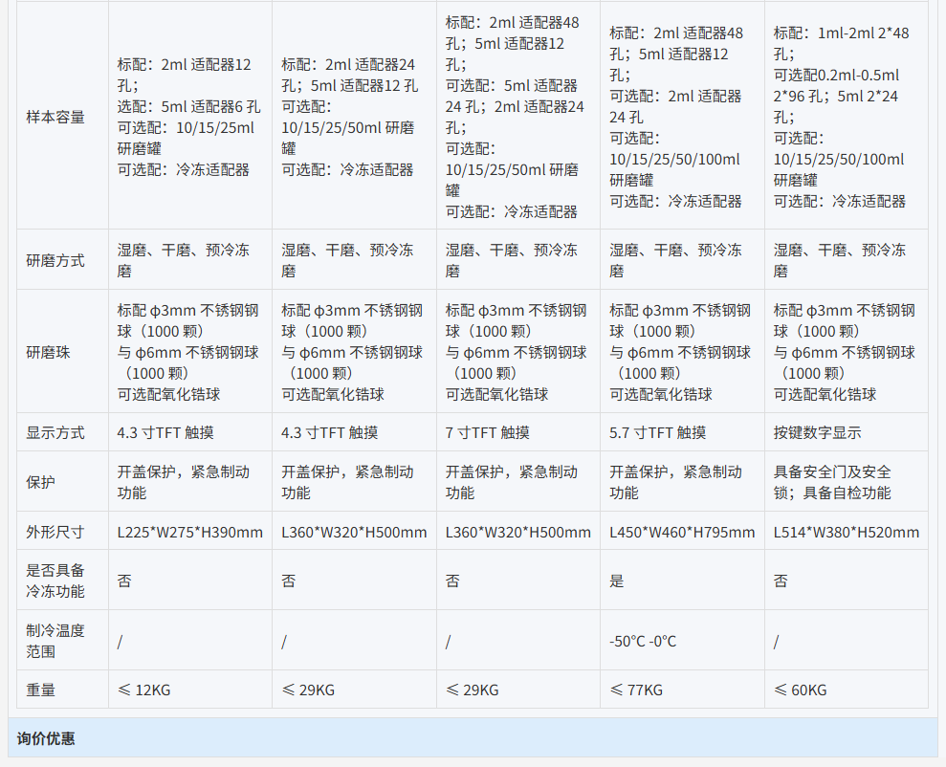The image size is (946, 767).
Task: Select the 重量 row header cell
Action: click(41, 690)
